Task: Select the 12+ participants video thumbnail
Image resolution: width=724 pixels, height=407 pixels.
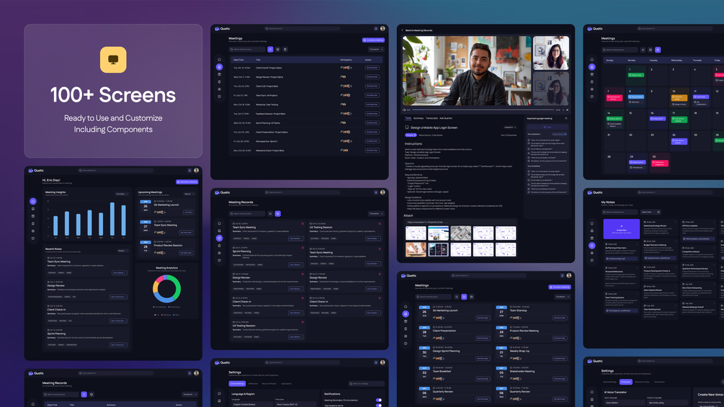Action: point(551,89)
